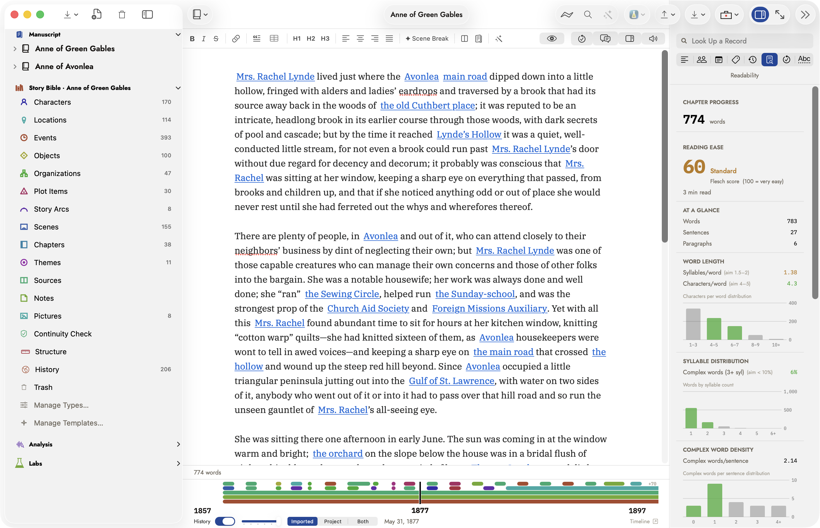The width and height of the screenshot is (820, 528).
Task: Expand the Analysis section
Action: [178, 444]
